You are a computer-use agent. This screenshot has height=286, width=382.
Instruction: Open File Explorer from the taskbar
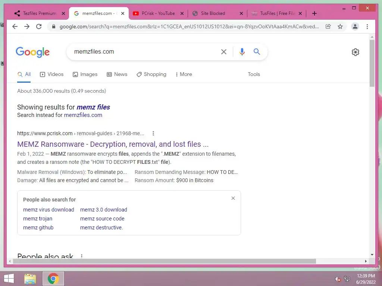pyautogui.click(x=30, y=279)
